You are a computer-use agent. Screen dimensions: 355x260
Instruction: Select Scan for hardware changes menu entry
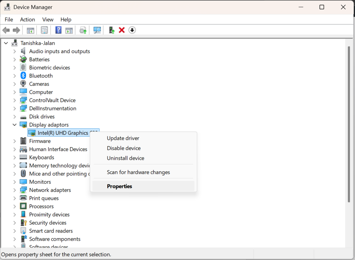tap(144, 172)
